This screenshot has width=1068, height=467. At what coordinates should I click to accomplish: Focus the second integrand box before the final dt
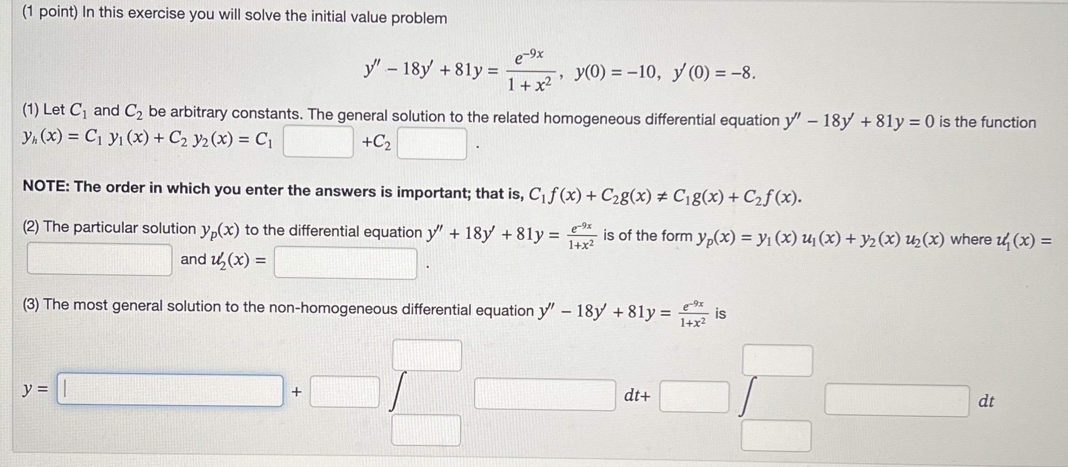tap(896, 399)
